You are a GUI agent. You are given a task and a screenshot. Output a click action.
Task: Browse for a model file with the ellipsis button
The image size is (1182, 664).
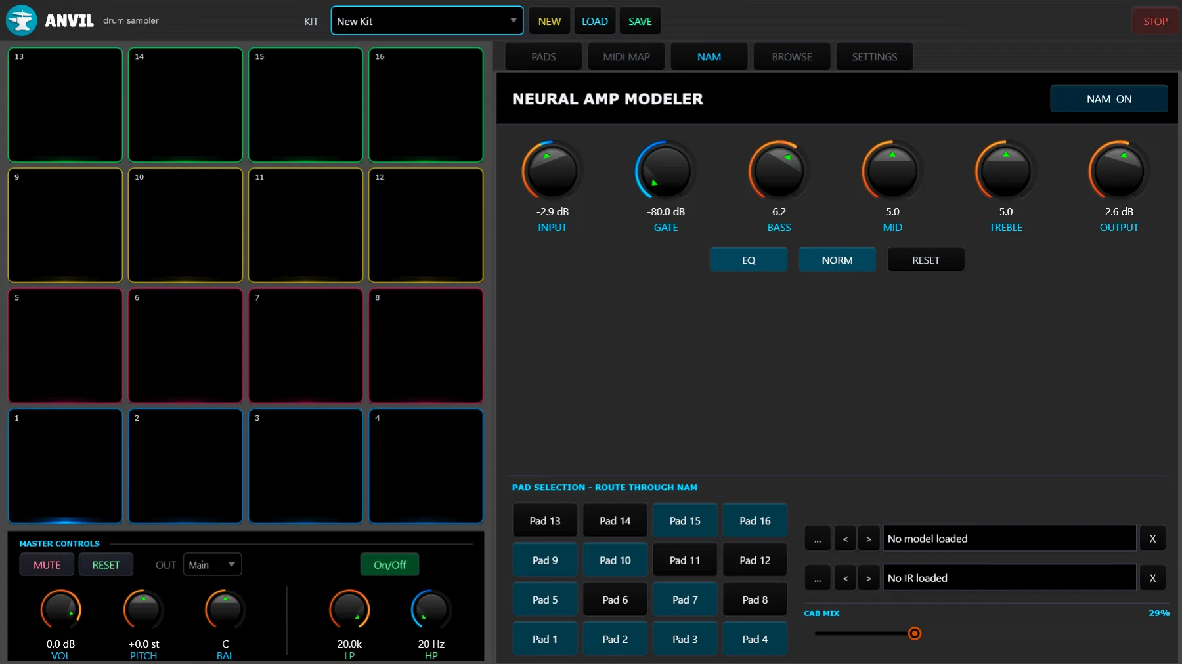pyautogui.click(x=818, y=539)
